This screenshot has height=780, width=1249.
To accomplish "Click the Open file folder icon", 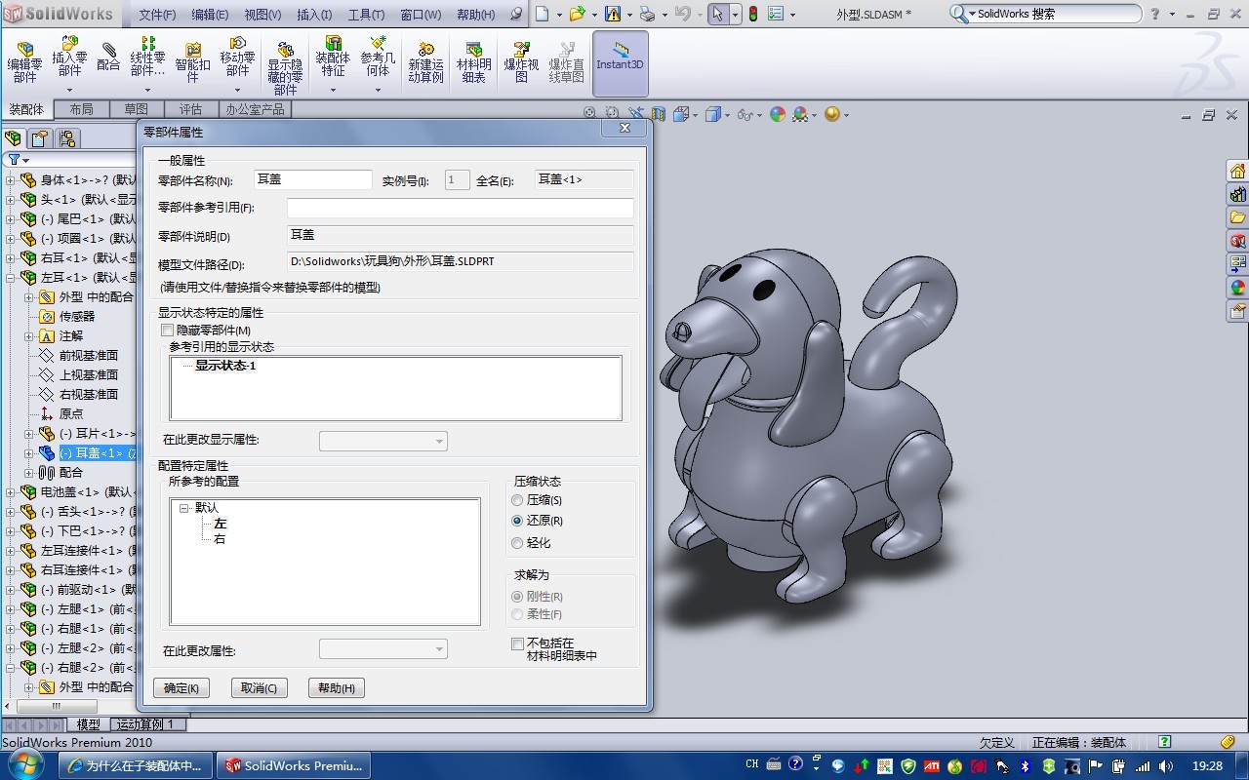I will [577, 14].
